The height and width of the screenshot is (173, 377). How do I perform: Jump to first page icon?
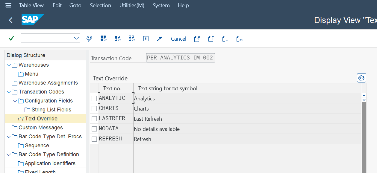(x=197, y=39)
